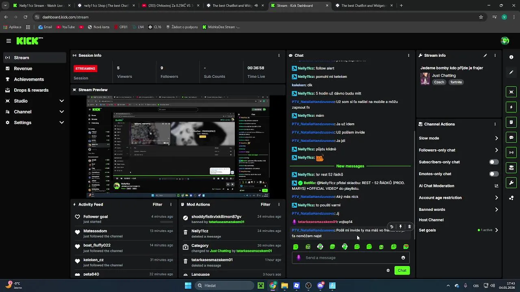Open the Mod Actions Filter
The width and height of the screenshot is (520, 292).
point(265,205)
